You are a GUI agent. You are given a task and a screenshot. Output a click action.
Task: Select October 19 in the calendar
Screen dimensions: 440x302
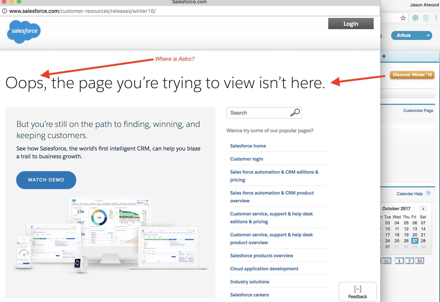tap(406, 235)
